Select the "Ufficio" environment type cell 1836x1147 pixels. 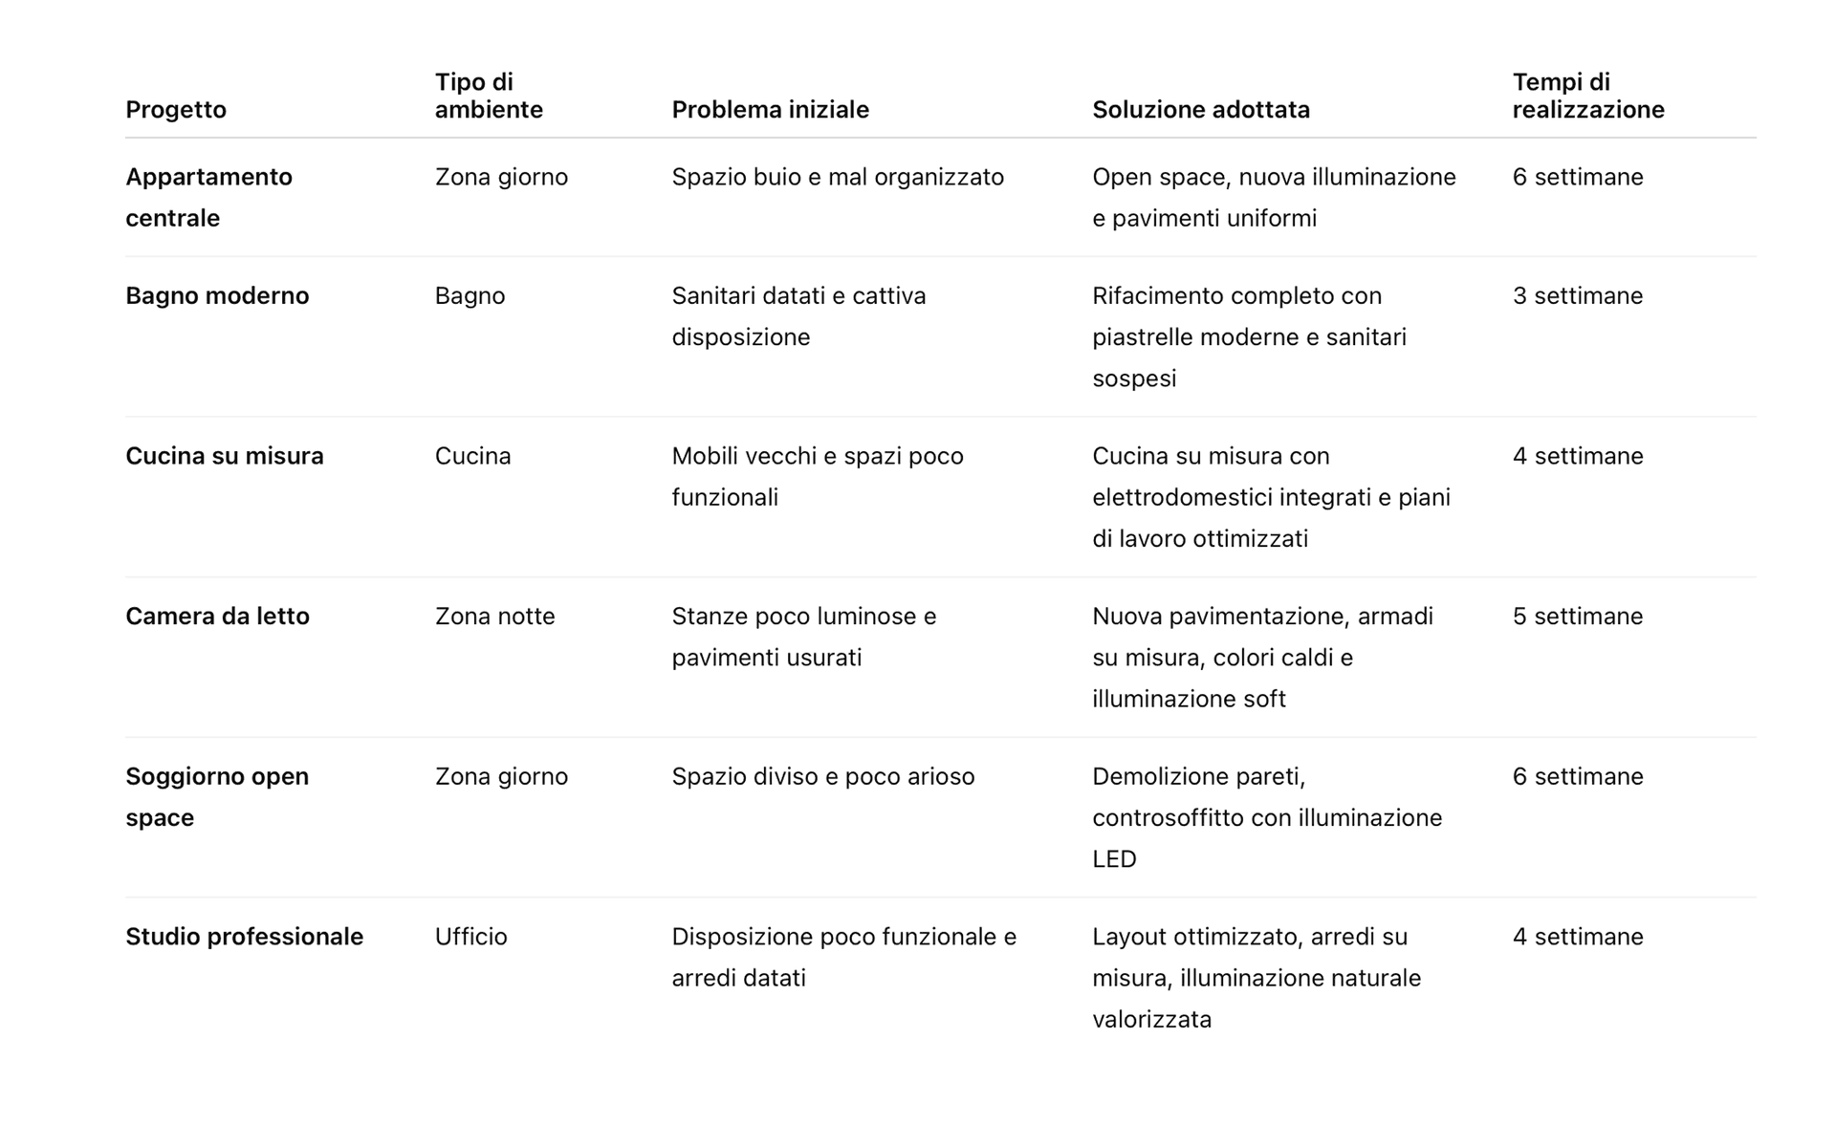point(470,937)
